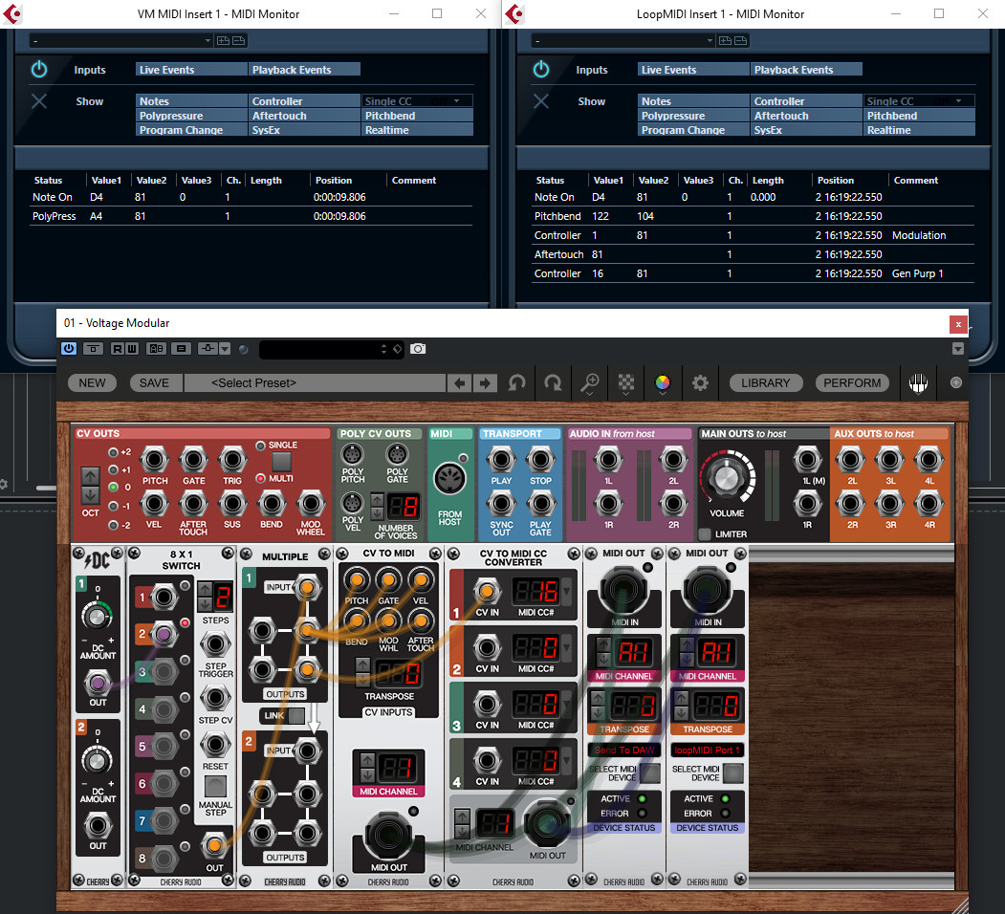The height and width of the screenshot is (914, 1005).
Task: Enable the LIMITER checkbox in MAIN OUTS
Action: pos(705,533)
